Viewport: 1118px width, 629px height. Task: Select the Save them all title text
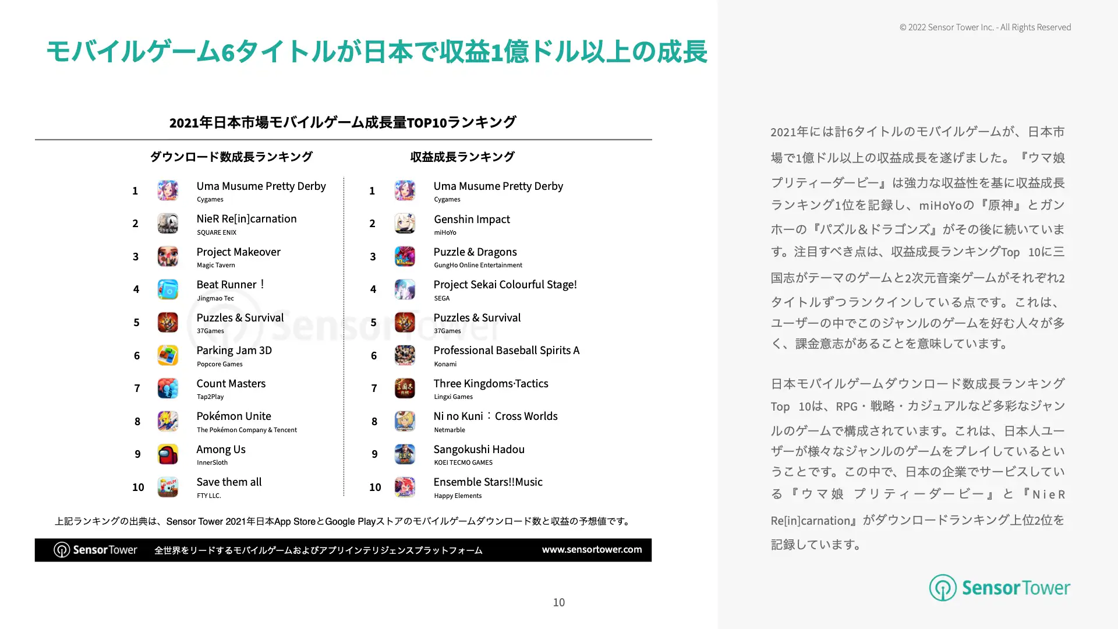[x=229, y=482]
